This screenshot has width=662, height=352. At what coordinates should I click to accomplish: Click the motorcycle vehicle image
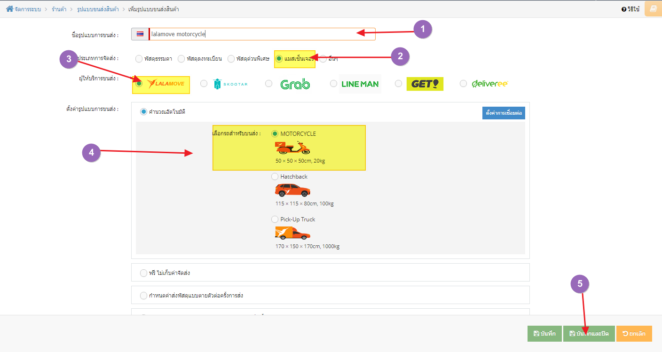(292, 148)
